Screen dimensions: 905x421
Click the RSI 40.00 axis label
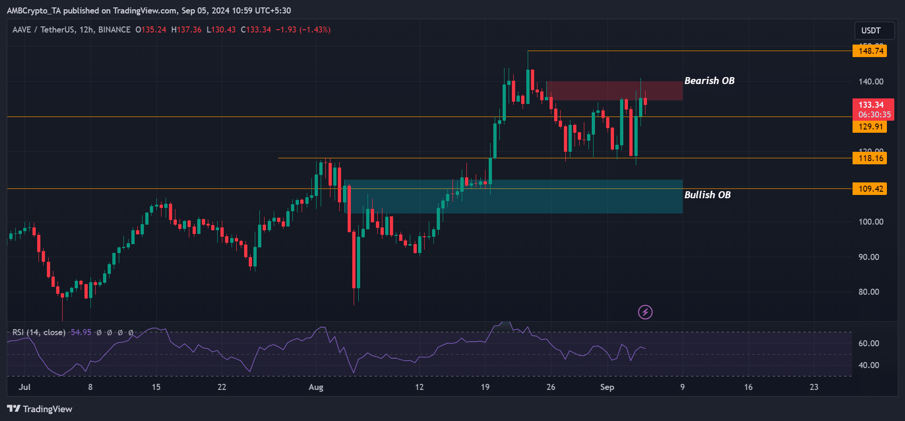pos(869,365)
